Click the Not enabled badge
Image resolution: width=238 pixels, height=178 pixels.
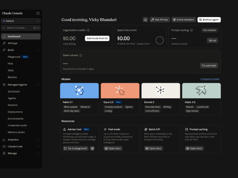click(x=210, y=30)
